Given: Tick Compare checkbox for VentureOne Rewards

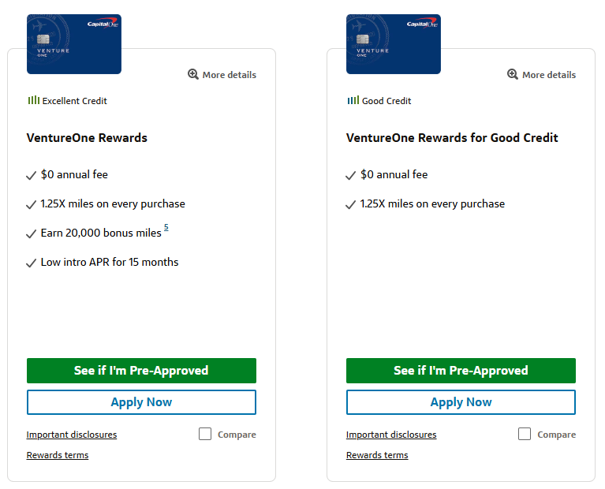Looking at the screenshot, I should [205, 434].
